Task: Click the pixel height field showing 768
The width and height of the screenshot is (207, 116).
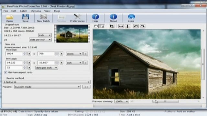Action: pos(46,54)
